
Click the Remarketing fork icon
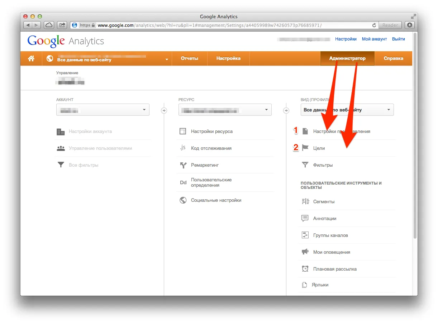(x=183, y=165)
